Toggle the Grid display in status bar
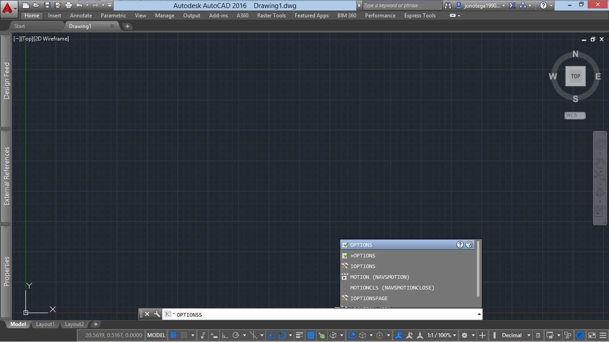 click(x=173, y=335)
